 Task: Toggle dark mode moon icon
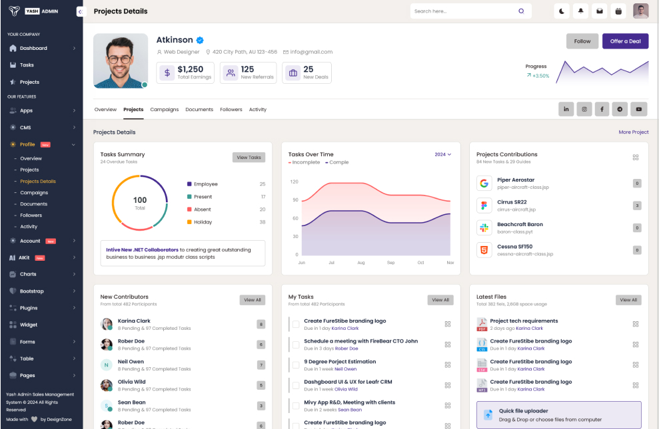562,11
